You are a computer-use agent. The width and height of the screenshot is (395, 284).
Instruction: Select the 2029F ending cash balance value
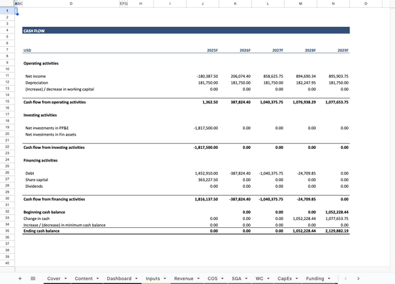point(333,231)
